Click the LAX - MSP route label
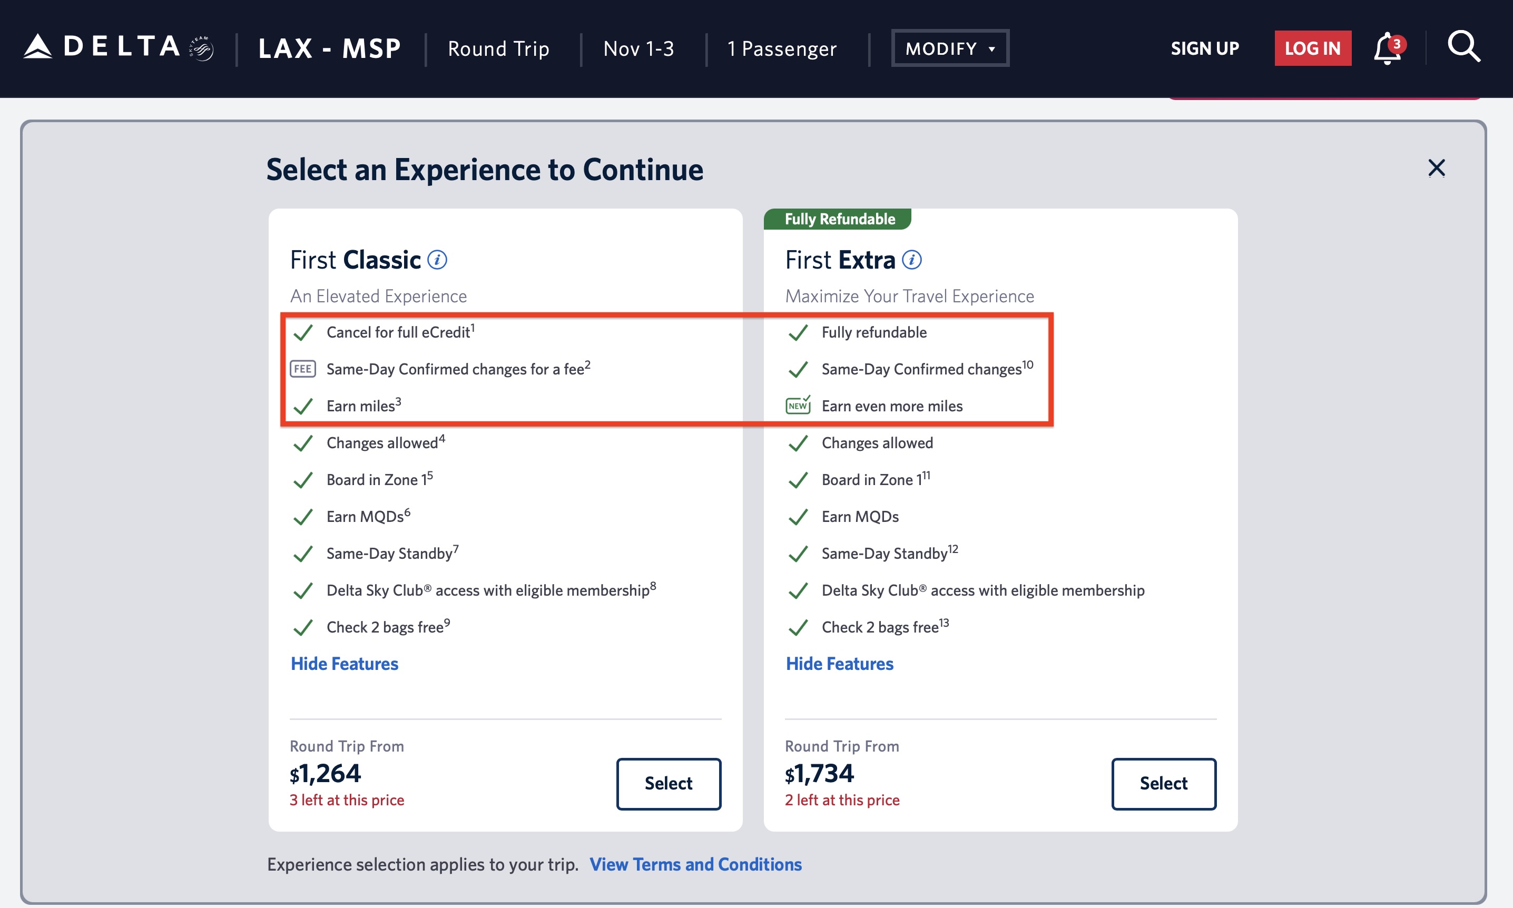This screenshot has width=1513, height=908. (x=330, y=48)
